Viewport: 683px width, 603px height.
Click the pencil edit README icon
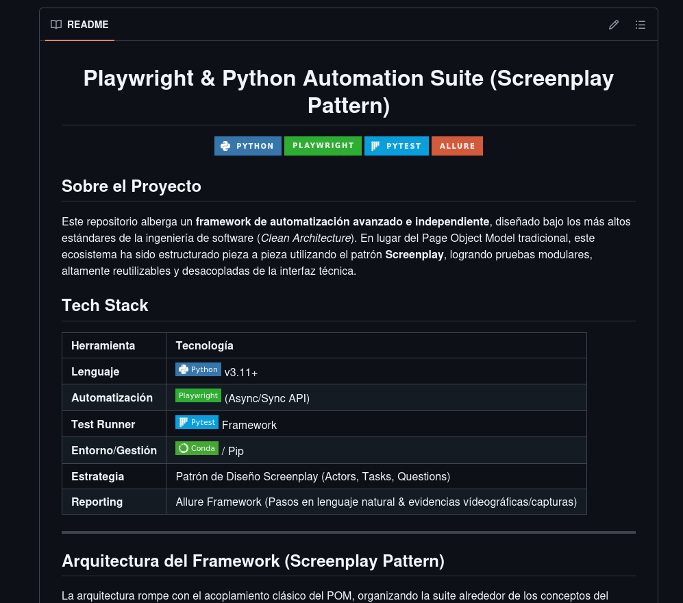(613, 25)
